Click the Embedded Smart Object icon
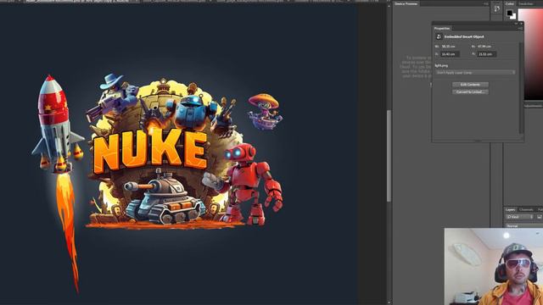 439,36
